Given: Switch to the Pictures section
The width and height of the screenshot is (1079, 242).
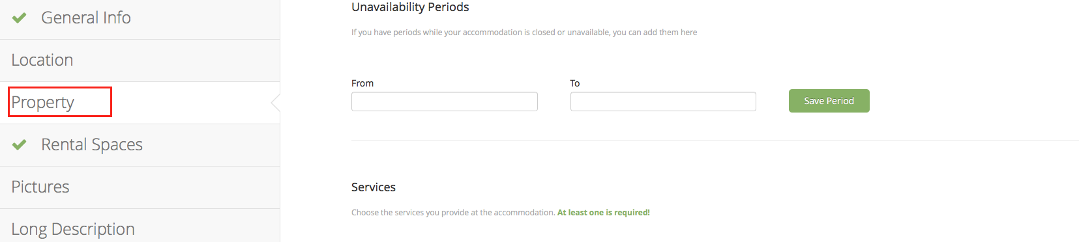Looking at the screenshot, I should (40, 187).
